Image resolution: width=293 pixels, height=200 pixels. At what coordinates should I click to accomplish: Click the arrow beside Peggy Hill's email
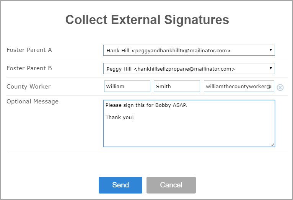tap(270, 68)
